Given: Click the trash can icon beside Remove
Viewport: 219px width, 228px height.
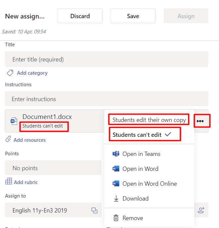Looking at the screenshot, I should coord(116,218).
